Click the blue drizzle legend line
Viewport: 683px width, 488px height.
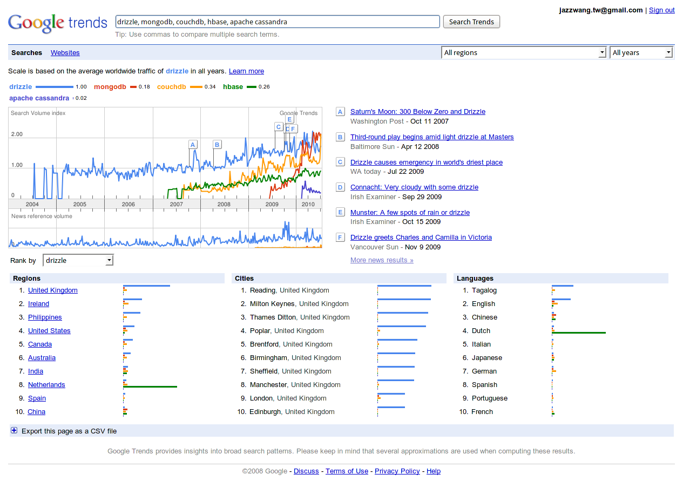tap(54, 87)
